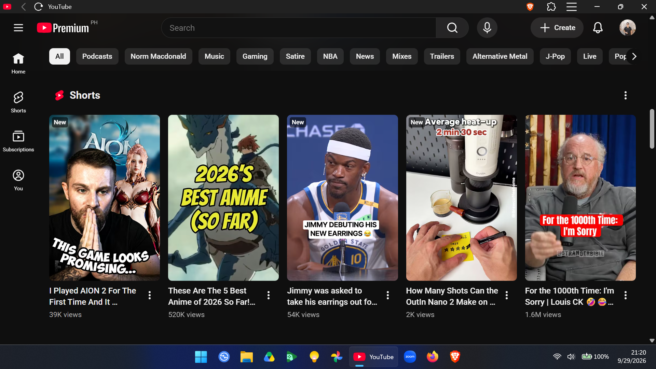Image resolution: width=656 pixels, height=369 pixels.
Task: Select the J-Pop filter chip
Action: pyautogui.click(x=555, y=56)
